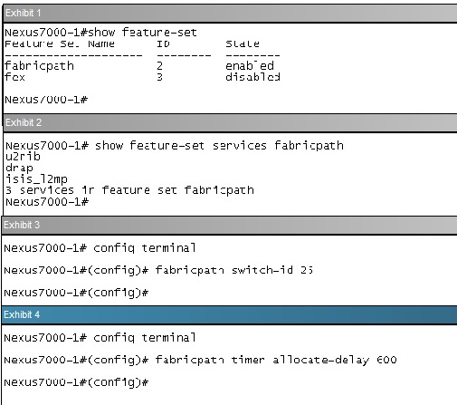
Task: Click 'fabricpath timer allocate-delay 600' command
Action: pyautogui.click(x=276, y=360)
